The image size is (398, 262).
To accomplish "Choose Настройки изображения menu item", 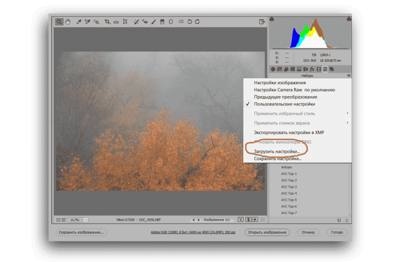I will pos(298,83).
